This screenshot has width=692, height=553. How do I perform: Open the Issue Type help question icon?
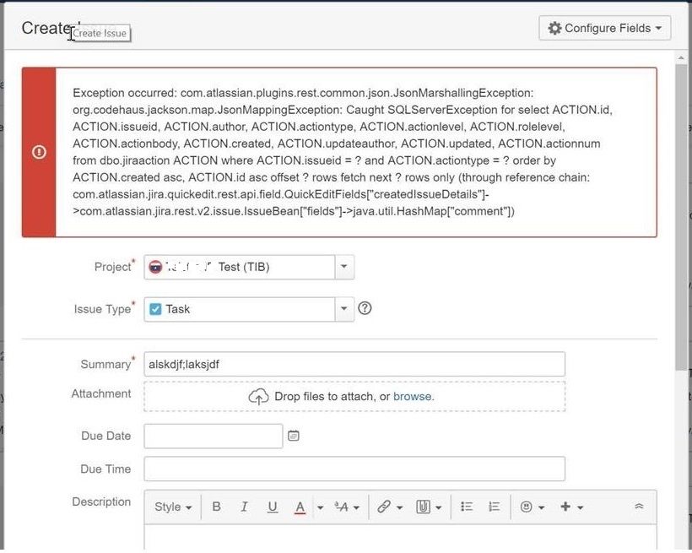click(x=365, y=308)
